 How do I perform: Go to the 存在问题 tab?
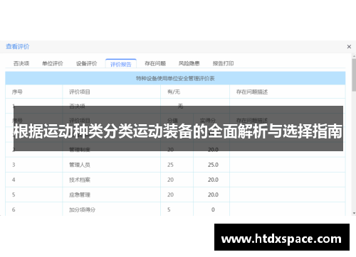click(155, 63)
